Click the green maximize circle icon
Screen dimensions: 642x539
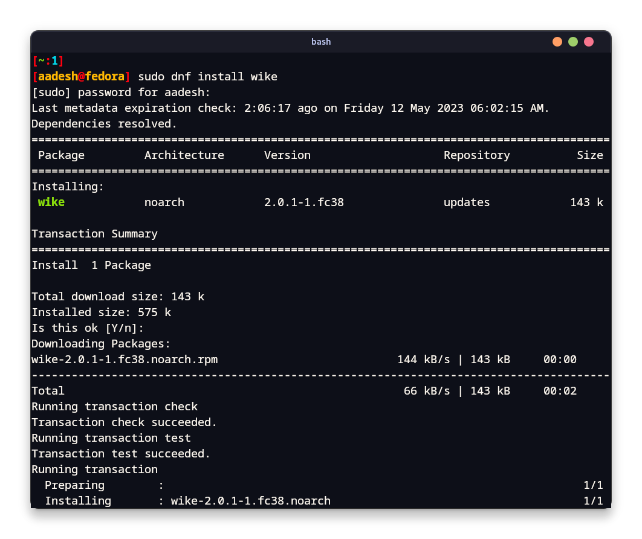coord(572,42)
